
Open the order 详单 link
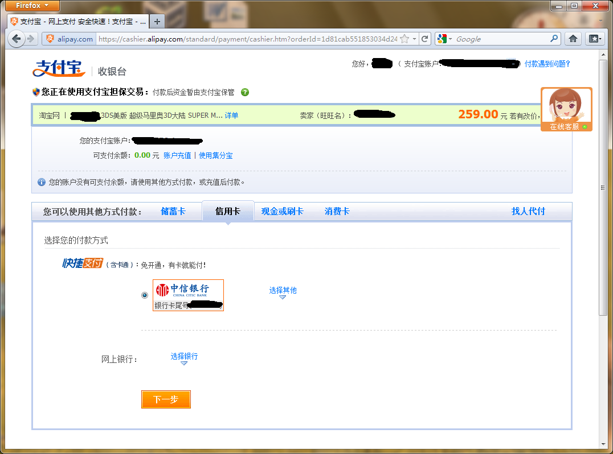(x=231, y=115)
